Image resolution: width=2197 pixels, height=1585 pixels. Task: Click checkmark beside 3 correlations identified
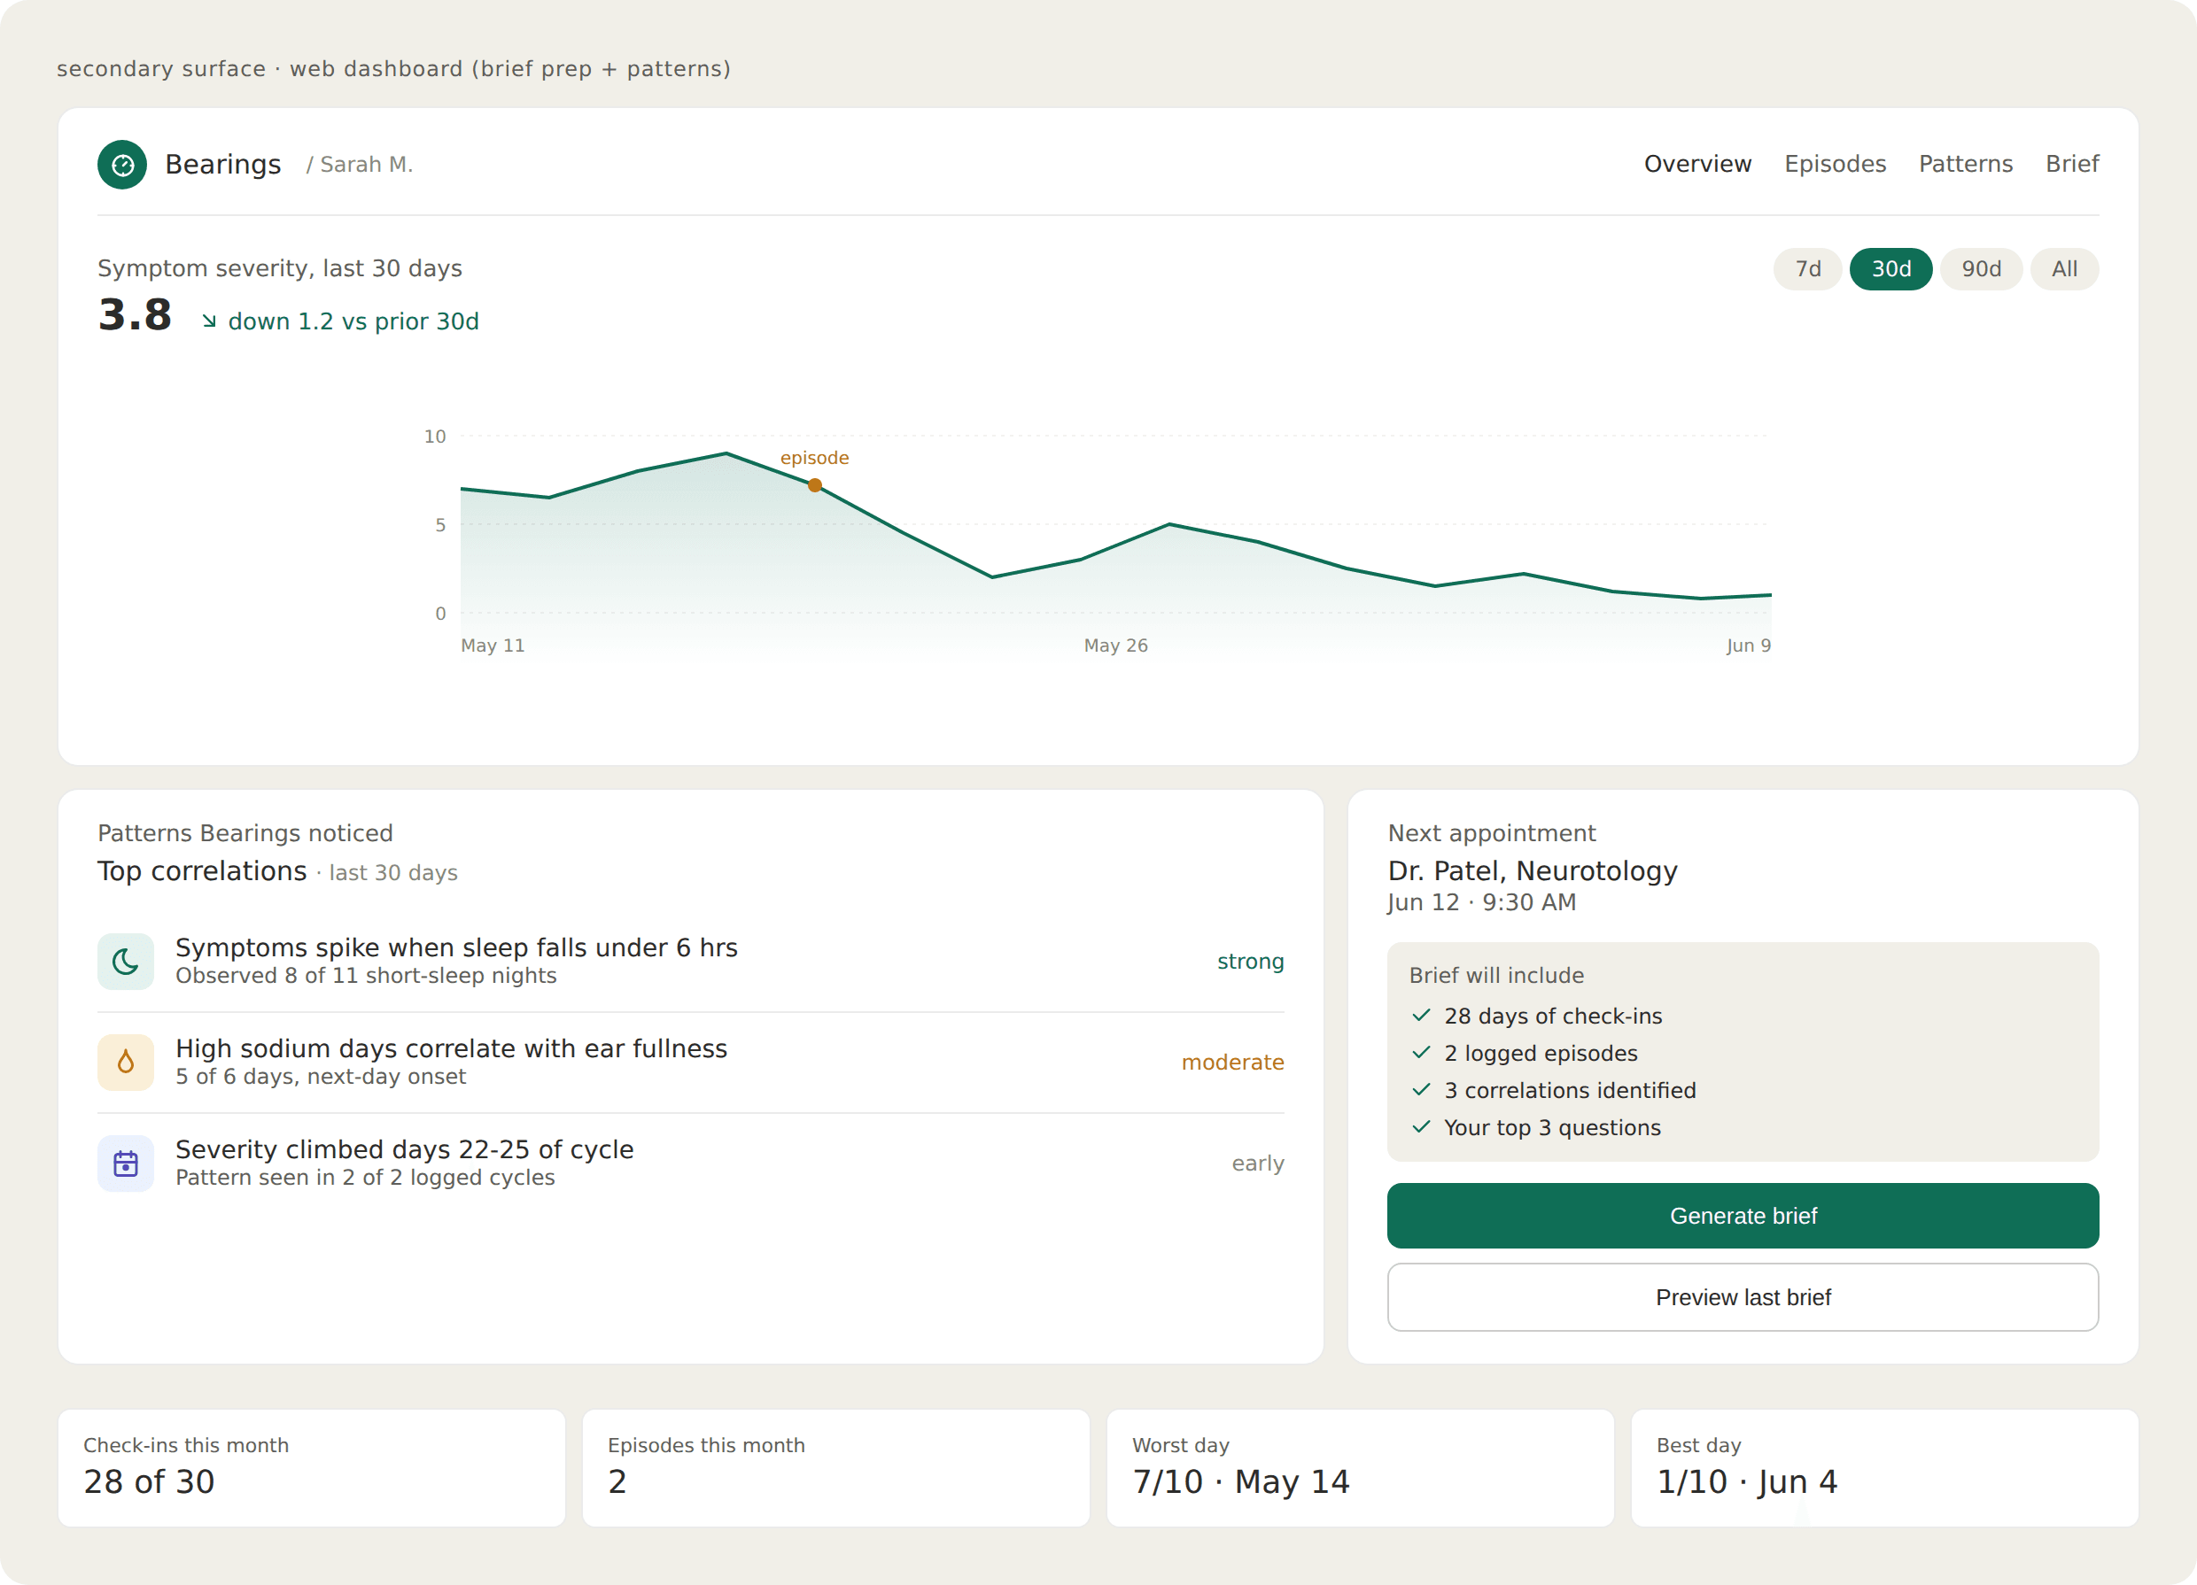click(x=1421, y=1090)
